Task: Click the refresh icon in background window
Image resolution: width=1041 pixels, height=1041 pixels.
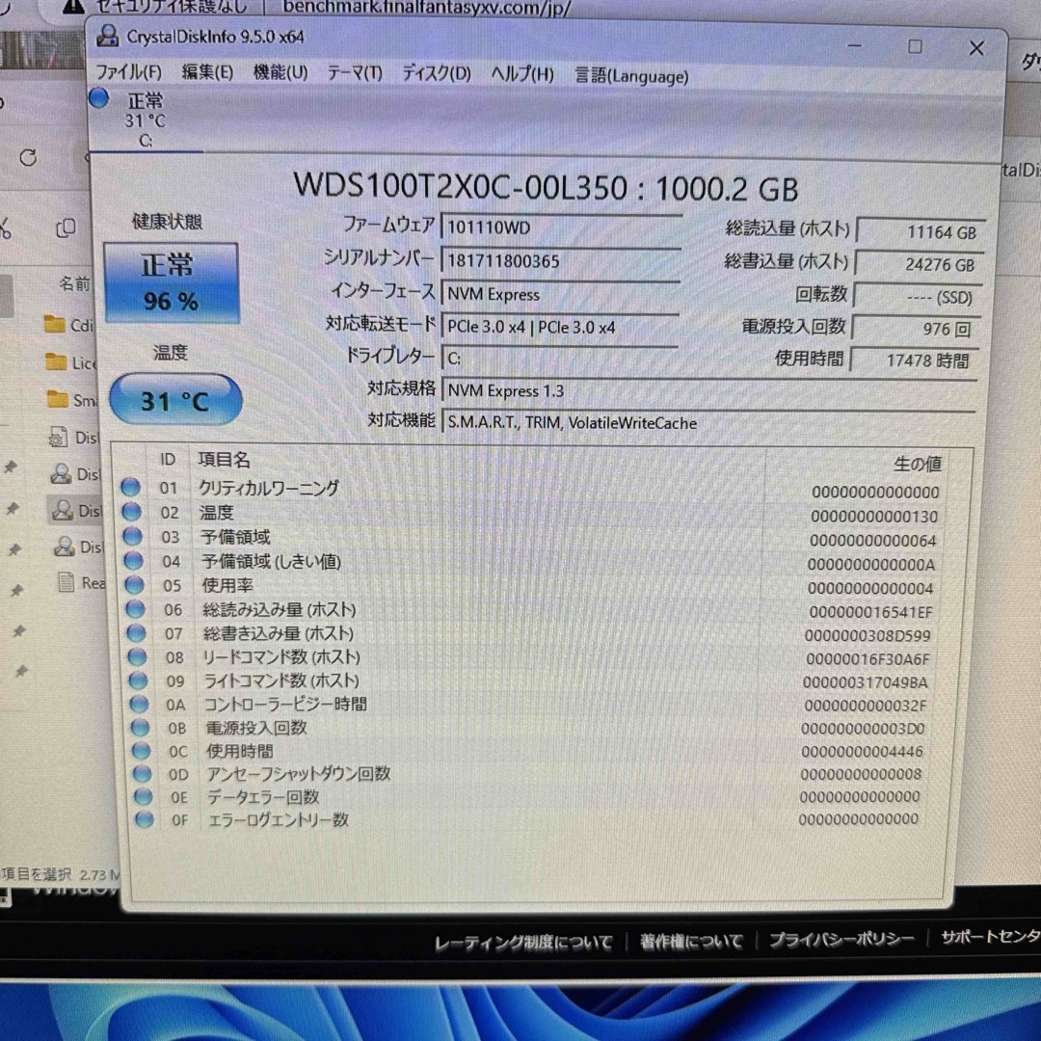Action: [28, 157]
